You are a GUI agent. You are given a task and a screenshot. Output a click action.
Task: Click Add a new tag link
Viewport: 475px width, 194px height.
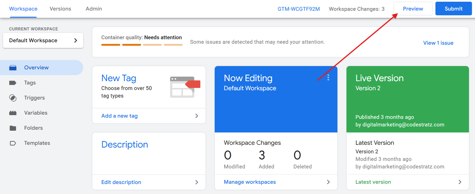119,116
